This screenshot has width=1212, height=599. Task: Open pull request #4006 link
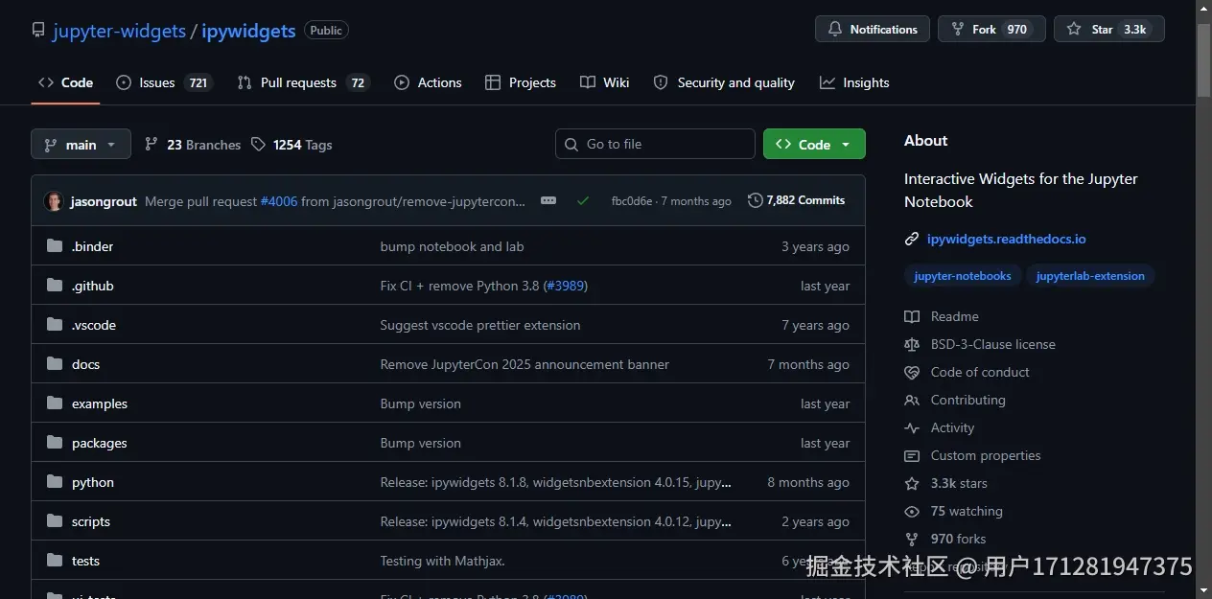[x=279, y=201]
